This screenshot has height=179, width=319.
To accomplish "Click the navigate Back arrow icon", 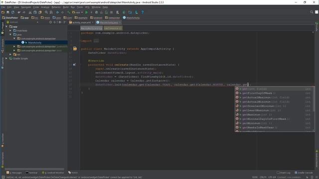I will [57, 12].
